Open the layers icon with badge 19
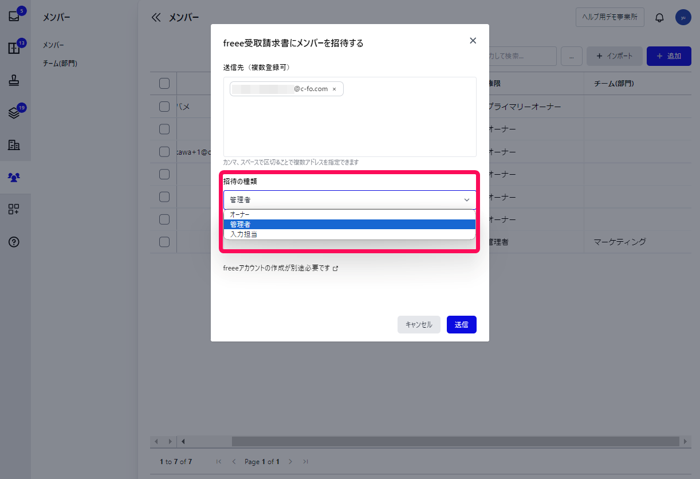The image size is (700, 479). [x=14, y=113]
